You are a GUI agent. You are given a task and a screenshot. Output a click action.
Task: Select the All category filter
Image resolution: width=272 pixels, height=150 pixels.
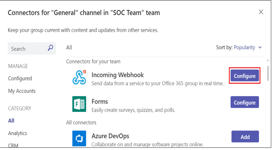click(x=11, y=121)
